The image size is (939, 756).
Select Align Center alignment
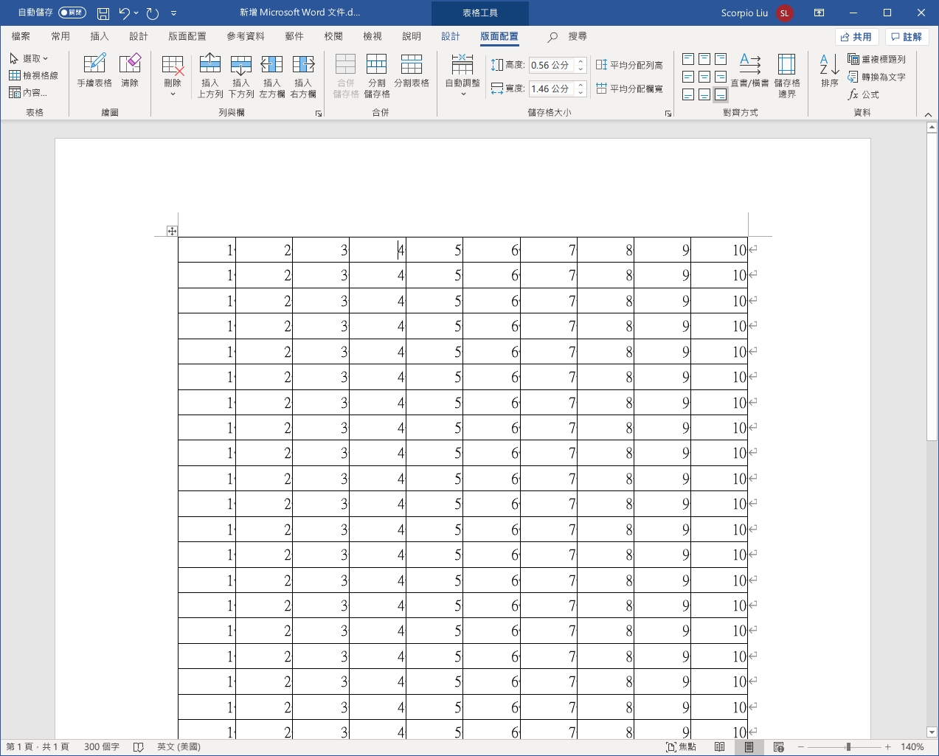(704, 77)
